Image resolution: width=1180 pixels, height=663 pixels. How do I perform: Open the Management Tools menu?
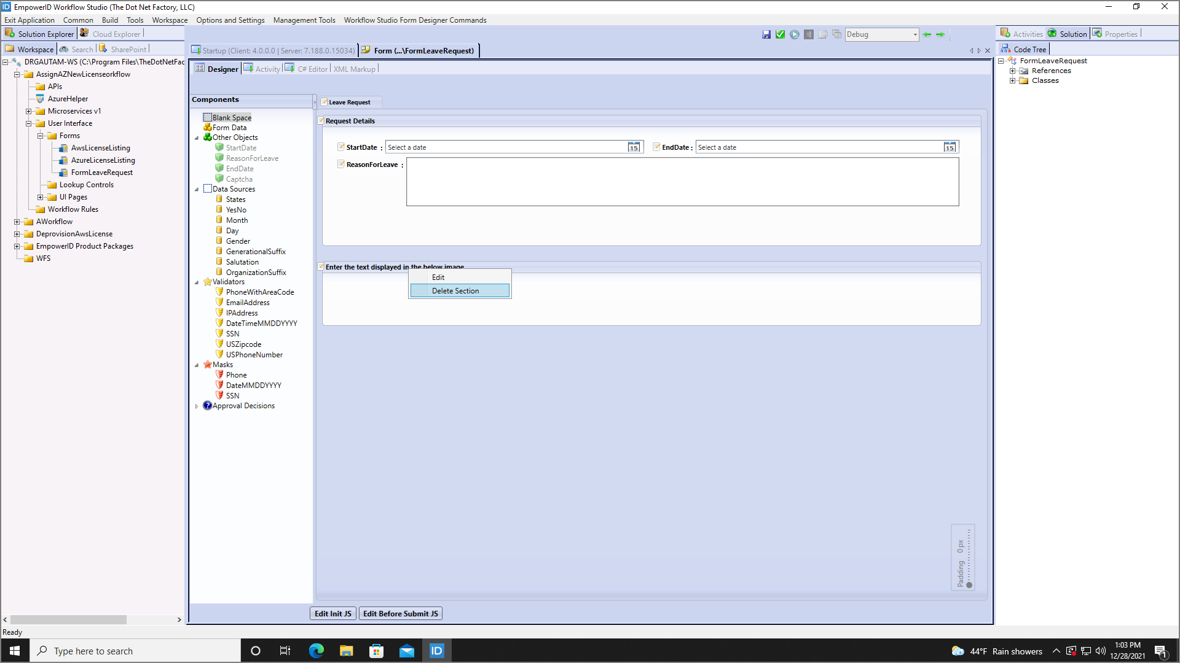304,20
